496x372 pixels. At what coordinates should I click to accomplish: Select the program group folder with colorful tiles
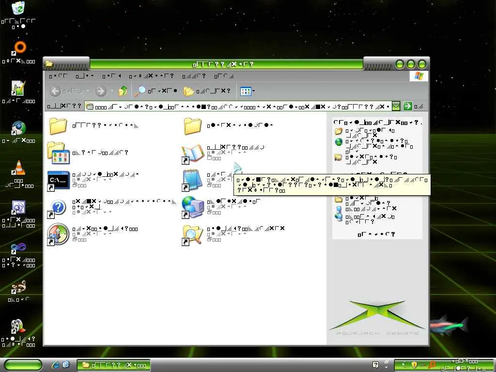tap(58, 153)
